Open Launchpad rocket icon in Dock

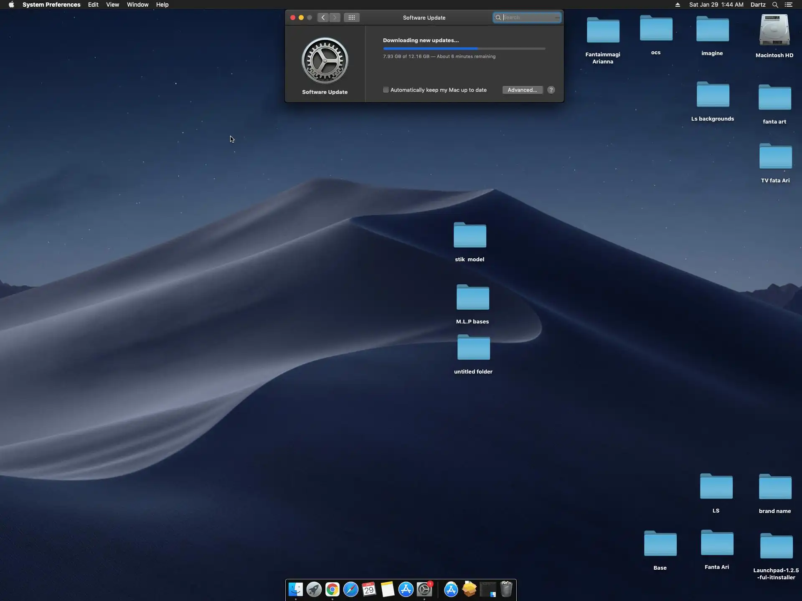point(314,589)
